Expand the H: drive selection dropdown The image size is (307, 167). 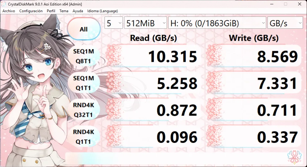pos(217,23)
